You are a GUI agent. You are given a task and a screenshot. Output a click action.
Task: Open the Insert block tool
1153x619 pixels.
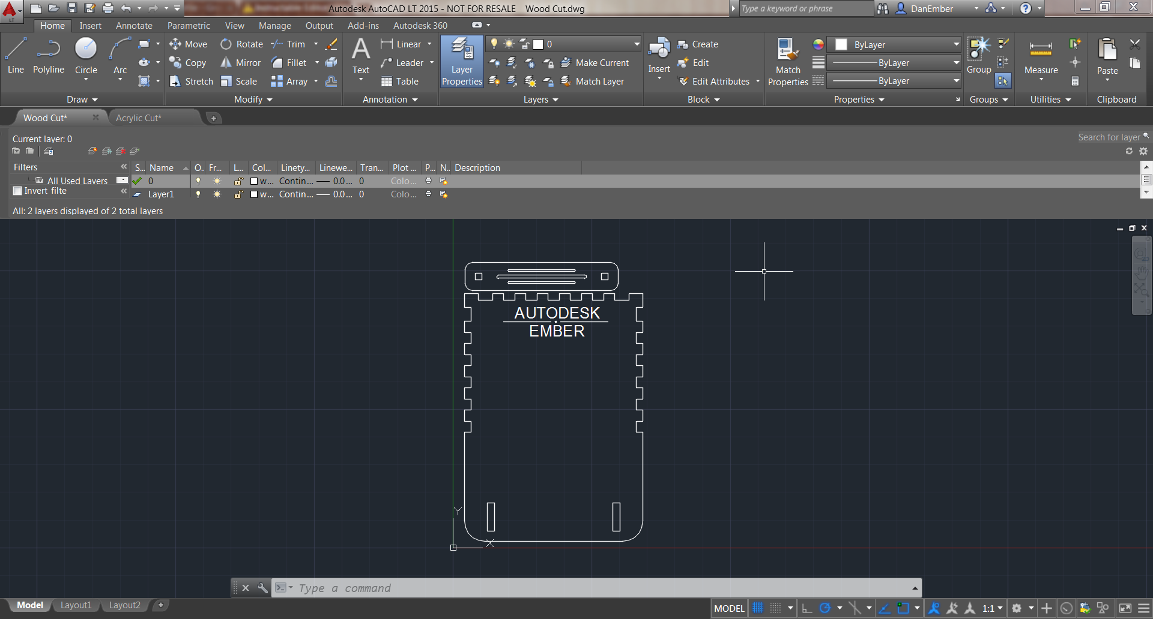(x=659, y=56)
